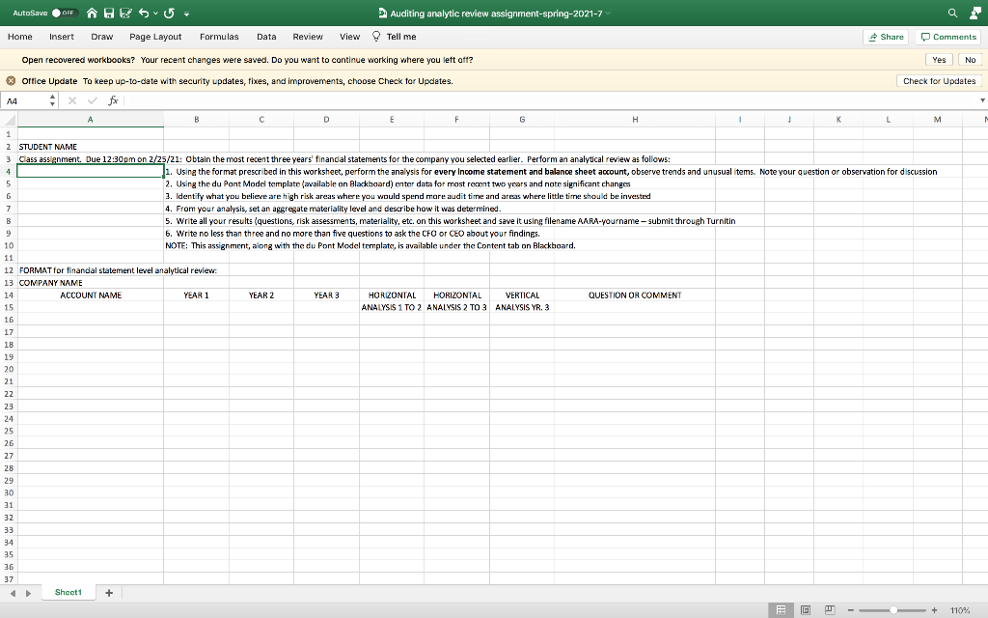The image size is (988, 618).
Task: Open the Comments pane button
Action: coord(948,38)
